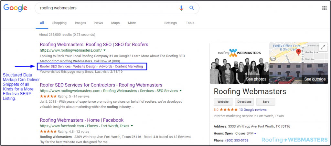The width and height of the screenshot is (331, 146).
Task: Call phone number (800) 353-5758 link
Action: click(237, 140)
